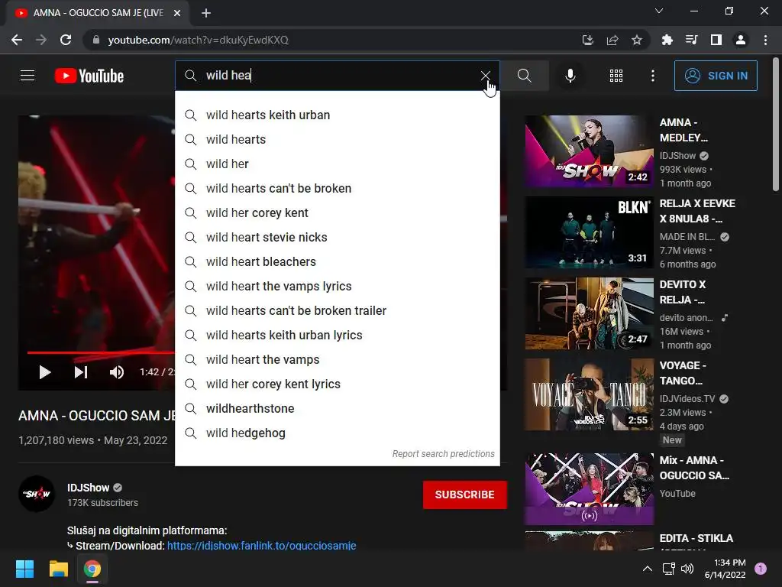This screenshot has height=587, width=782.
Task: Choose 'wild heart stevie nicks' suggestion
Action: point(337,237)
